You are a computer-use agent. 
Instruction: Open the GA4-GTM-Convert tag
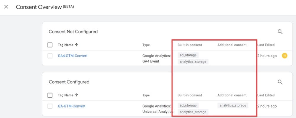(73, 56)
